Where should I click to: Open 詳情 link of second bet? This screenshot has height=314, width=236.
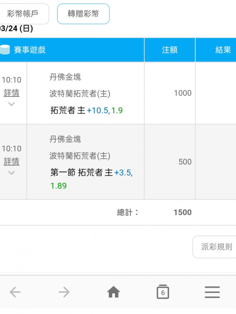click(12, 161)
